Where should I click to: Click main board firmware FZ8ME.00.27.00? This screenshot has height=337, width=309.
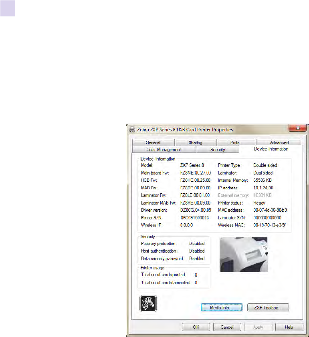coord(196,173)
